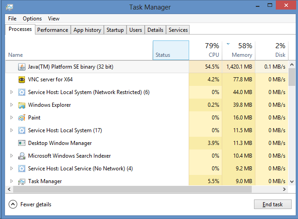
Task: Click the vertical scrollbar down arrow
Action: [292, 182]
